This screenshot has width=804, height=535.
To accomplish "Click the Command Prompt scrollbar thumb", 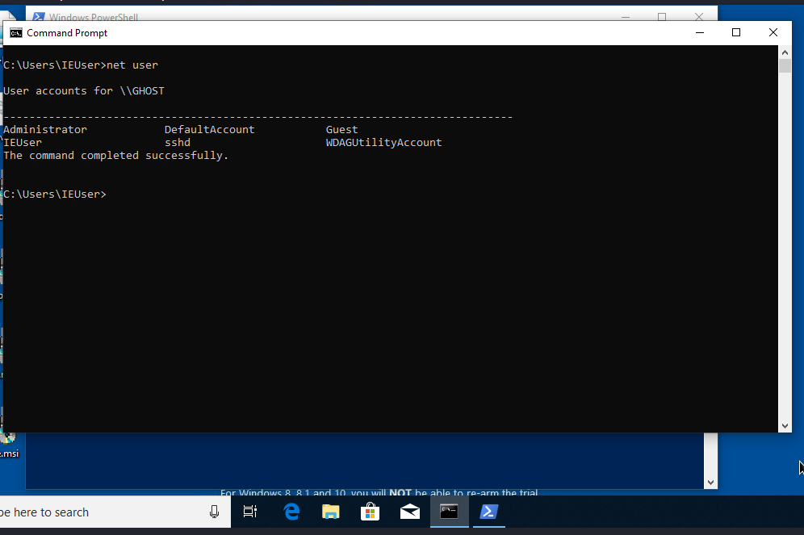I will [785, 66].
